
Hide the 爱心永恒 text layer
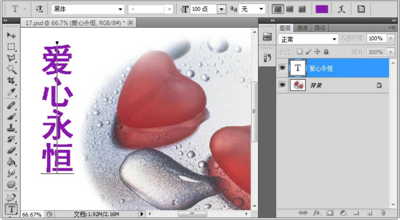pyautogui.click(x=282, y=68)
